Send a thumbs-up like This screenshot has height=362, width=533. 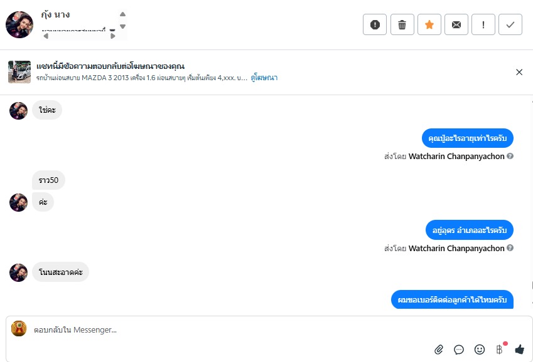[519, 349]
